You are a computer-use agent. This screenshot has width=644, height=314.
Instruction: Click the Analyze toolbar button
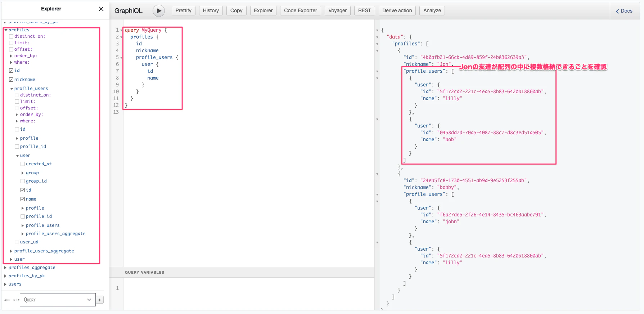tap(432, 11)
